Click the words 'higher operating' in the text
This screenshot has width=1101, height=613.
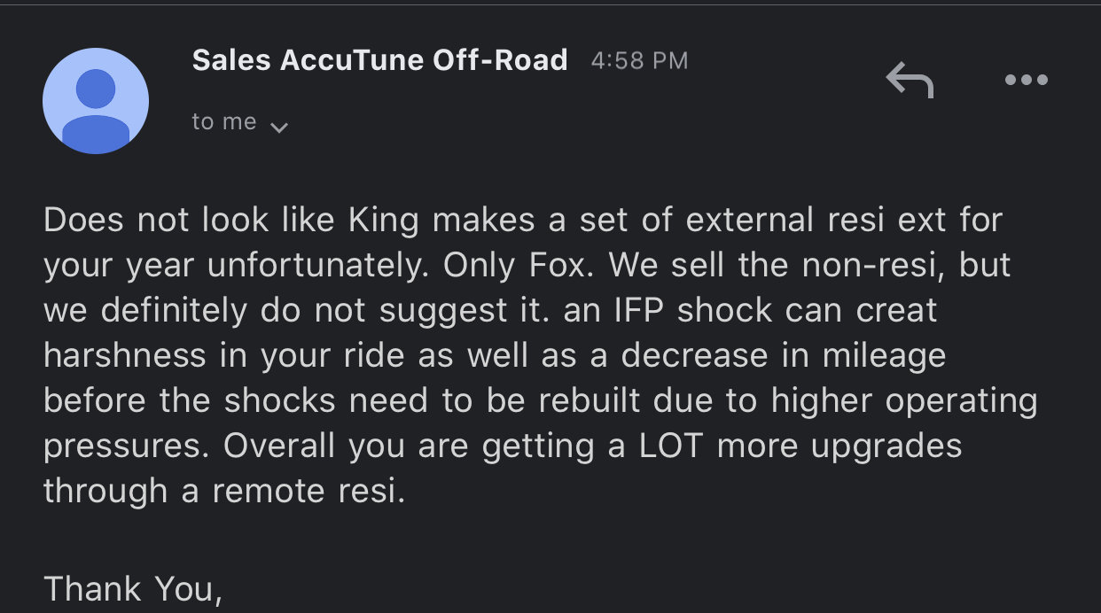(x=904, y=401)
